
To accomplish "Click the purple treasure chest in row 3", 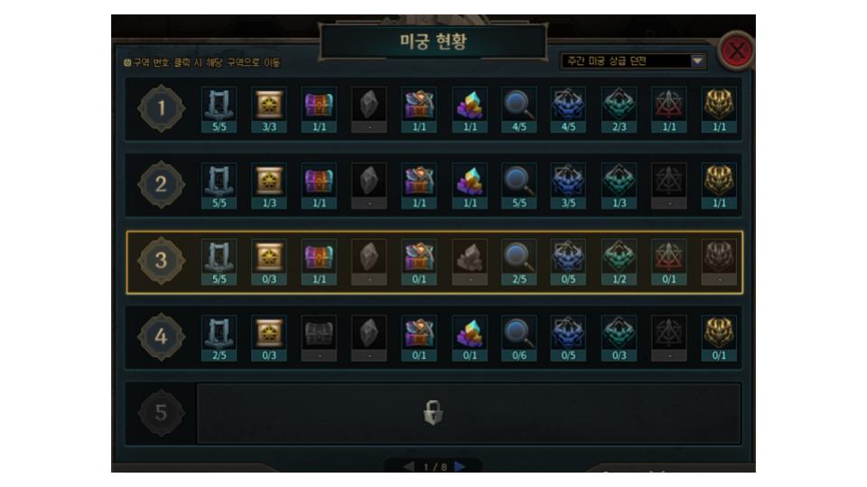I will (319, 256).
